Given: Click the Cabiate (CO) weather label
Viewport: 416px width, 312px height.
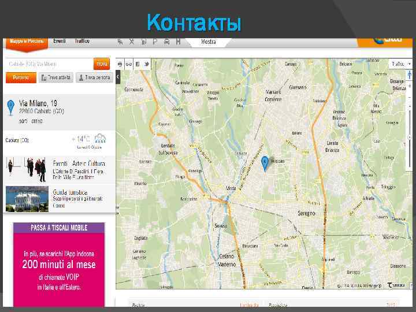Looking at the screenshot, I should click(x=17, y=140).
